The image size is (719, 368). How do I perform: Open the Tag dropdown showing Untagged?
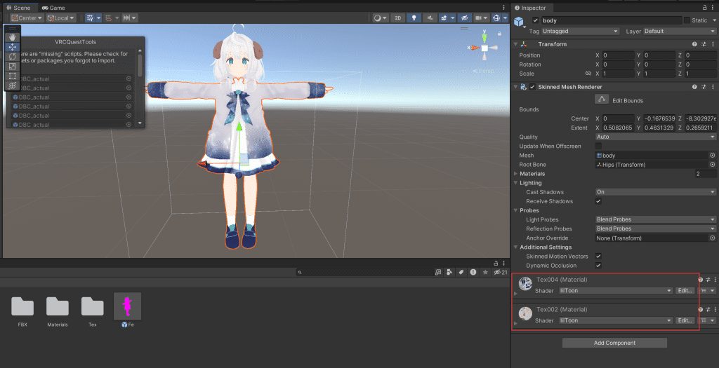(x=581, y=32)
